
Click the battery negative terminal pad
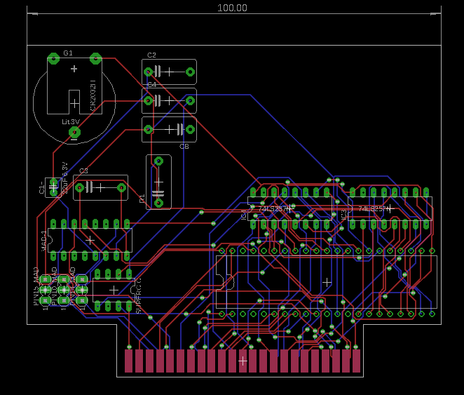pos(74,132)
